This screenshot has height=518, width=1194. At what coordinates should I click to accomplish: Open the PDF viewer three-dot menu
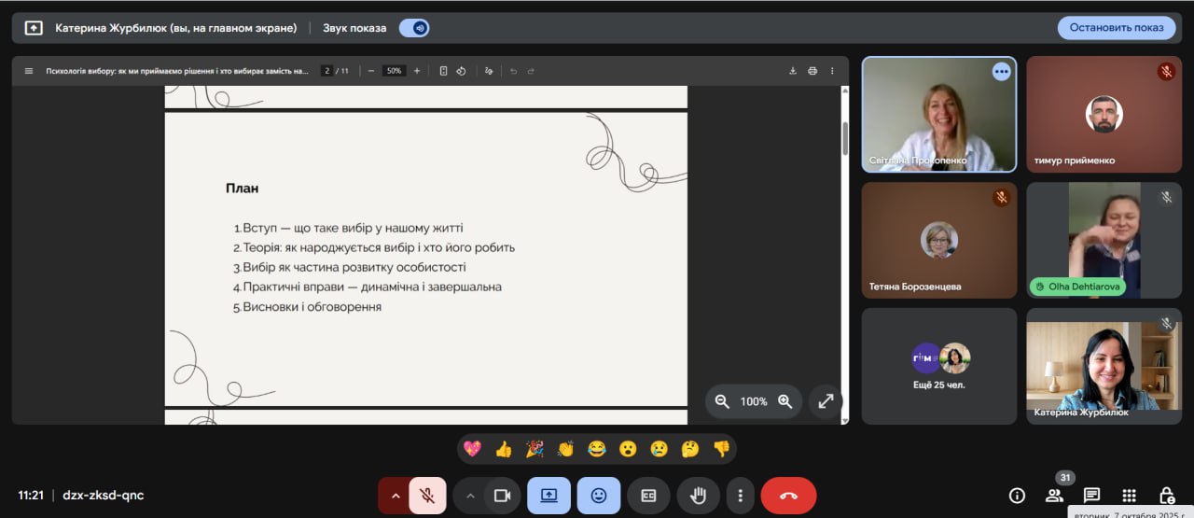click(832, 71)
